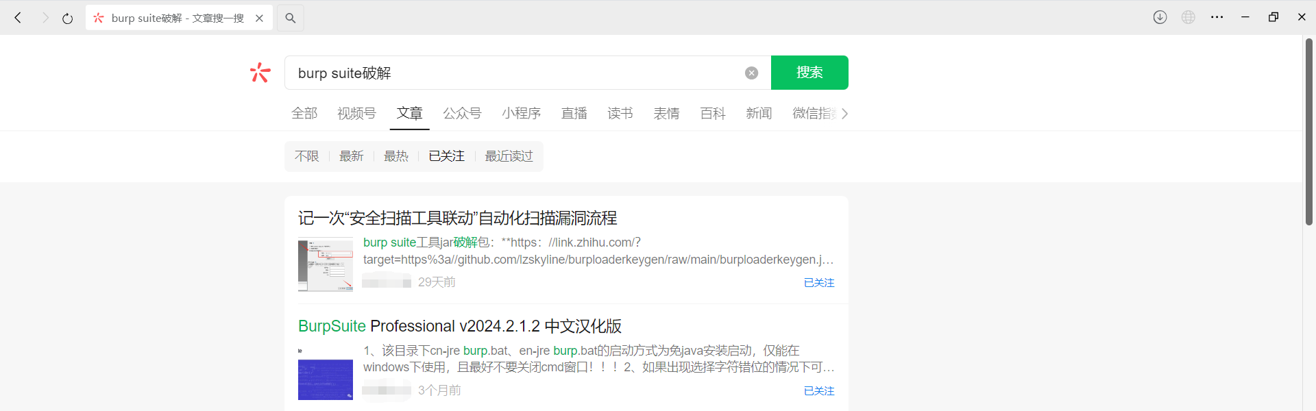1316x411 pixels.
Task: Select the 最新 sort filter
Action: pyautogui.click(x=351, y=156)
